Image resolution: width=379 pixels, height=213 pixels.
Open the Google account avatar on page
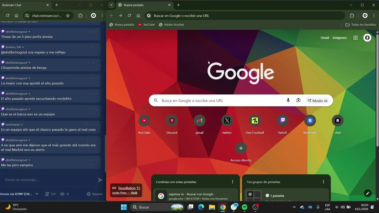coord(367,38)
